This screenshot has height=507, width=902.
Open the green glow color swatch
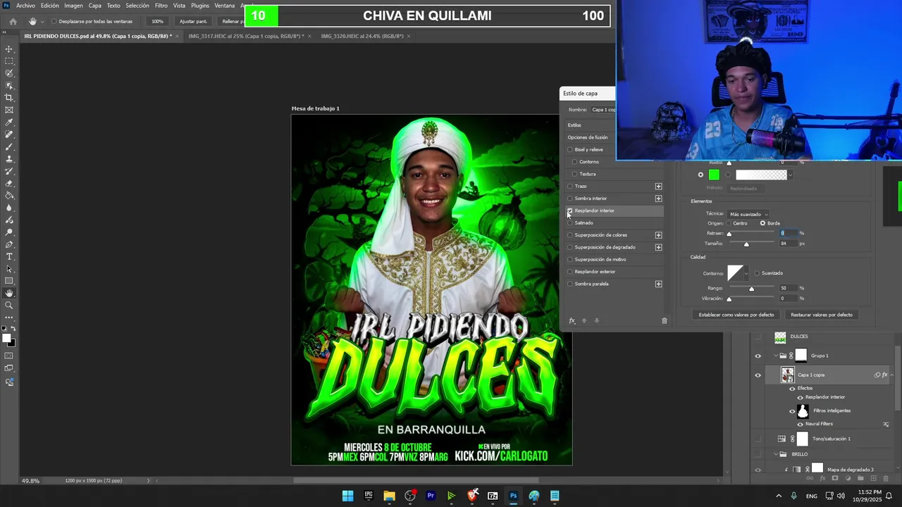(x=714, y=175)
